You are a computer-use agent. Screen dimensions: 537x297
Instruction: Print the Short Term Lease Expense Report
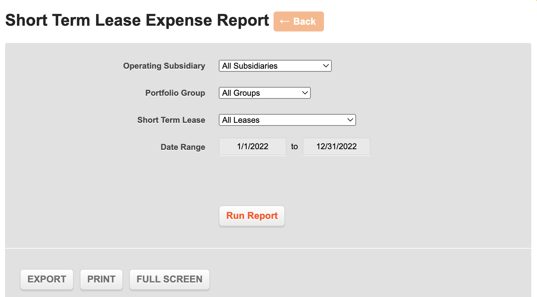point(101,279)
